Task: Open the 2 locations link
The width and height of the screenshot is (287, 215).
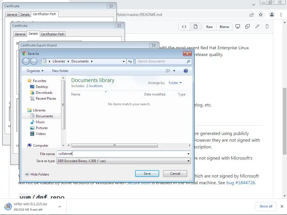Action: point(94,86)
